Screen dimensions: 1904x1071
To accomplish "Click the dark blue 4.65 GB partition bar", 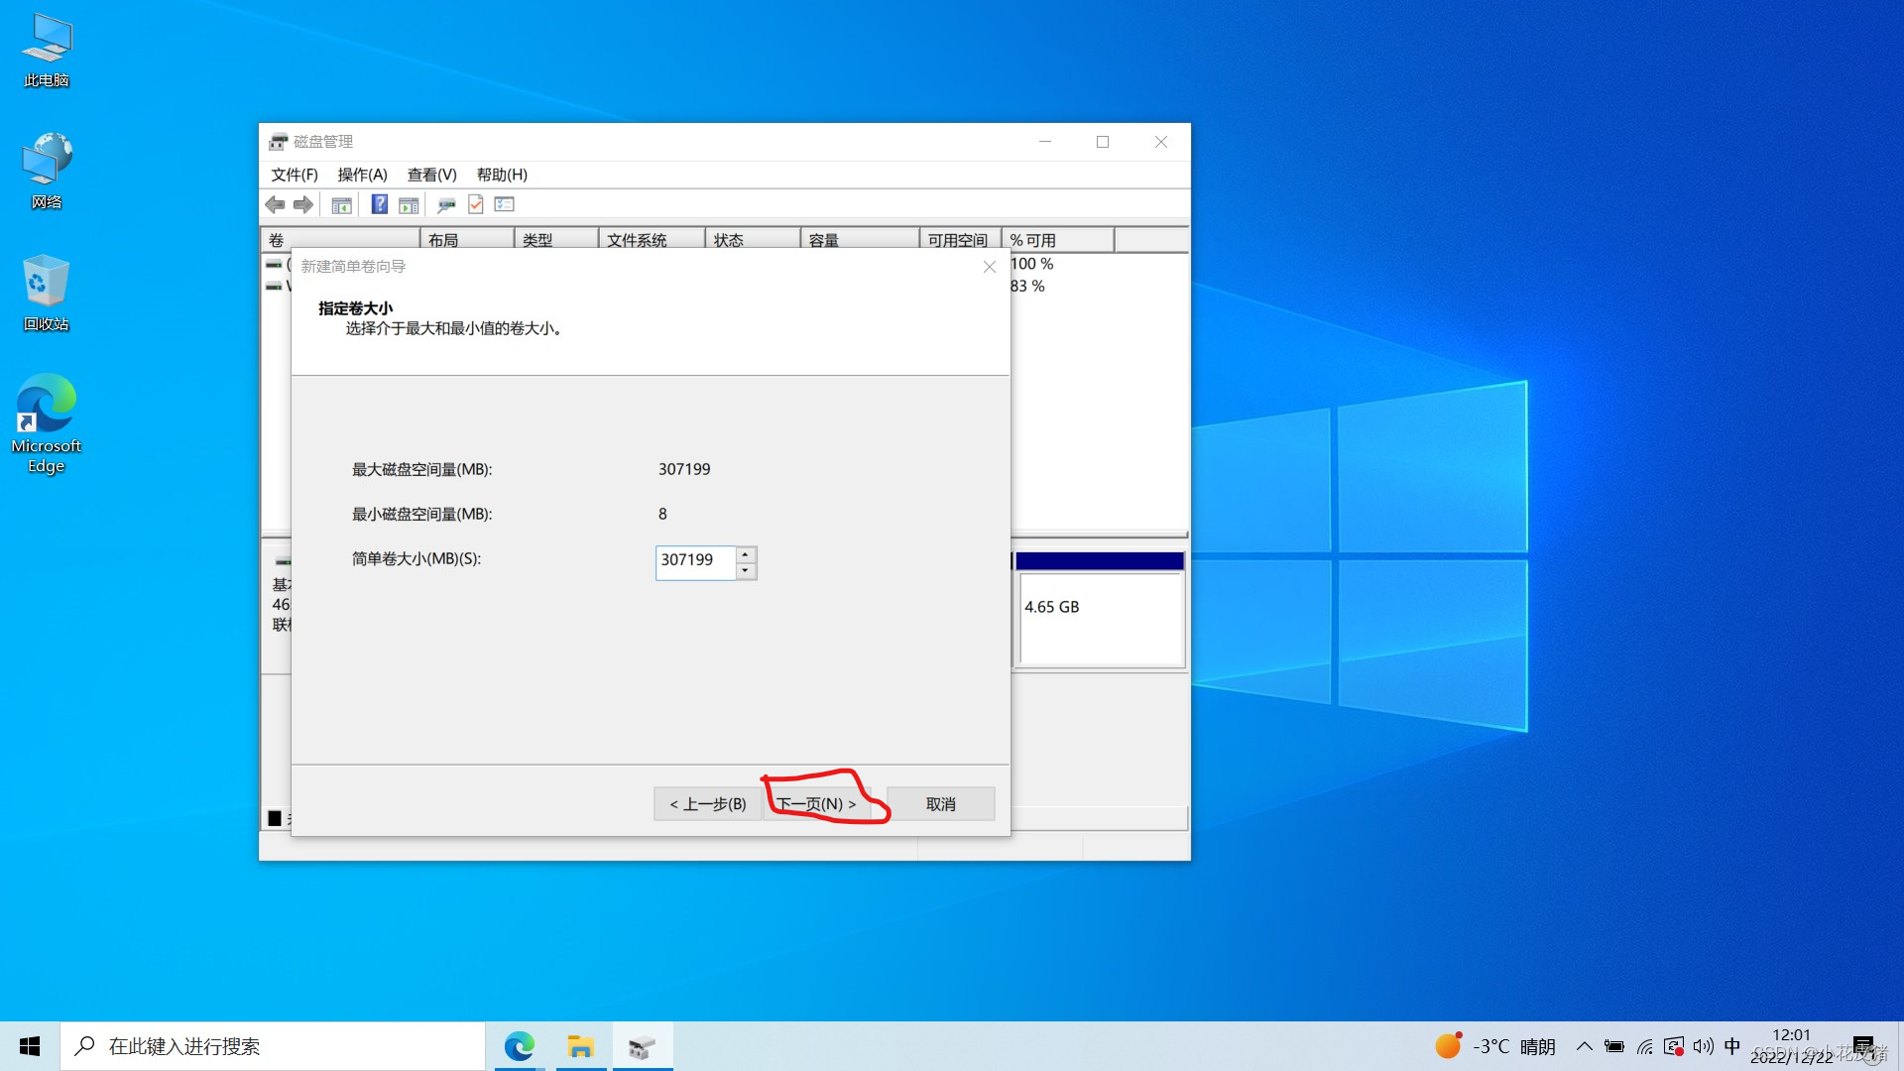I will 1099,561.
